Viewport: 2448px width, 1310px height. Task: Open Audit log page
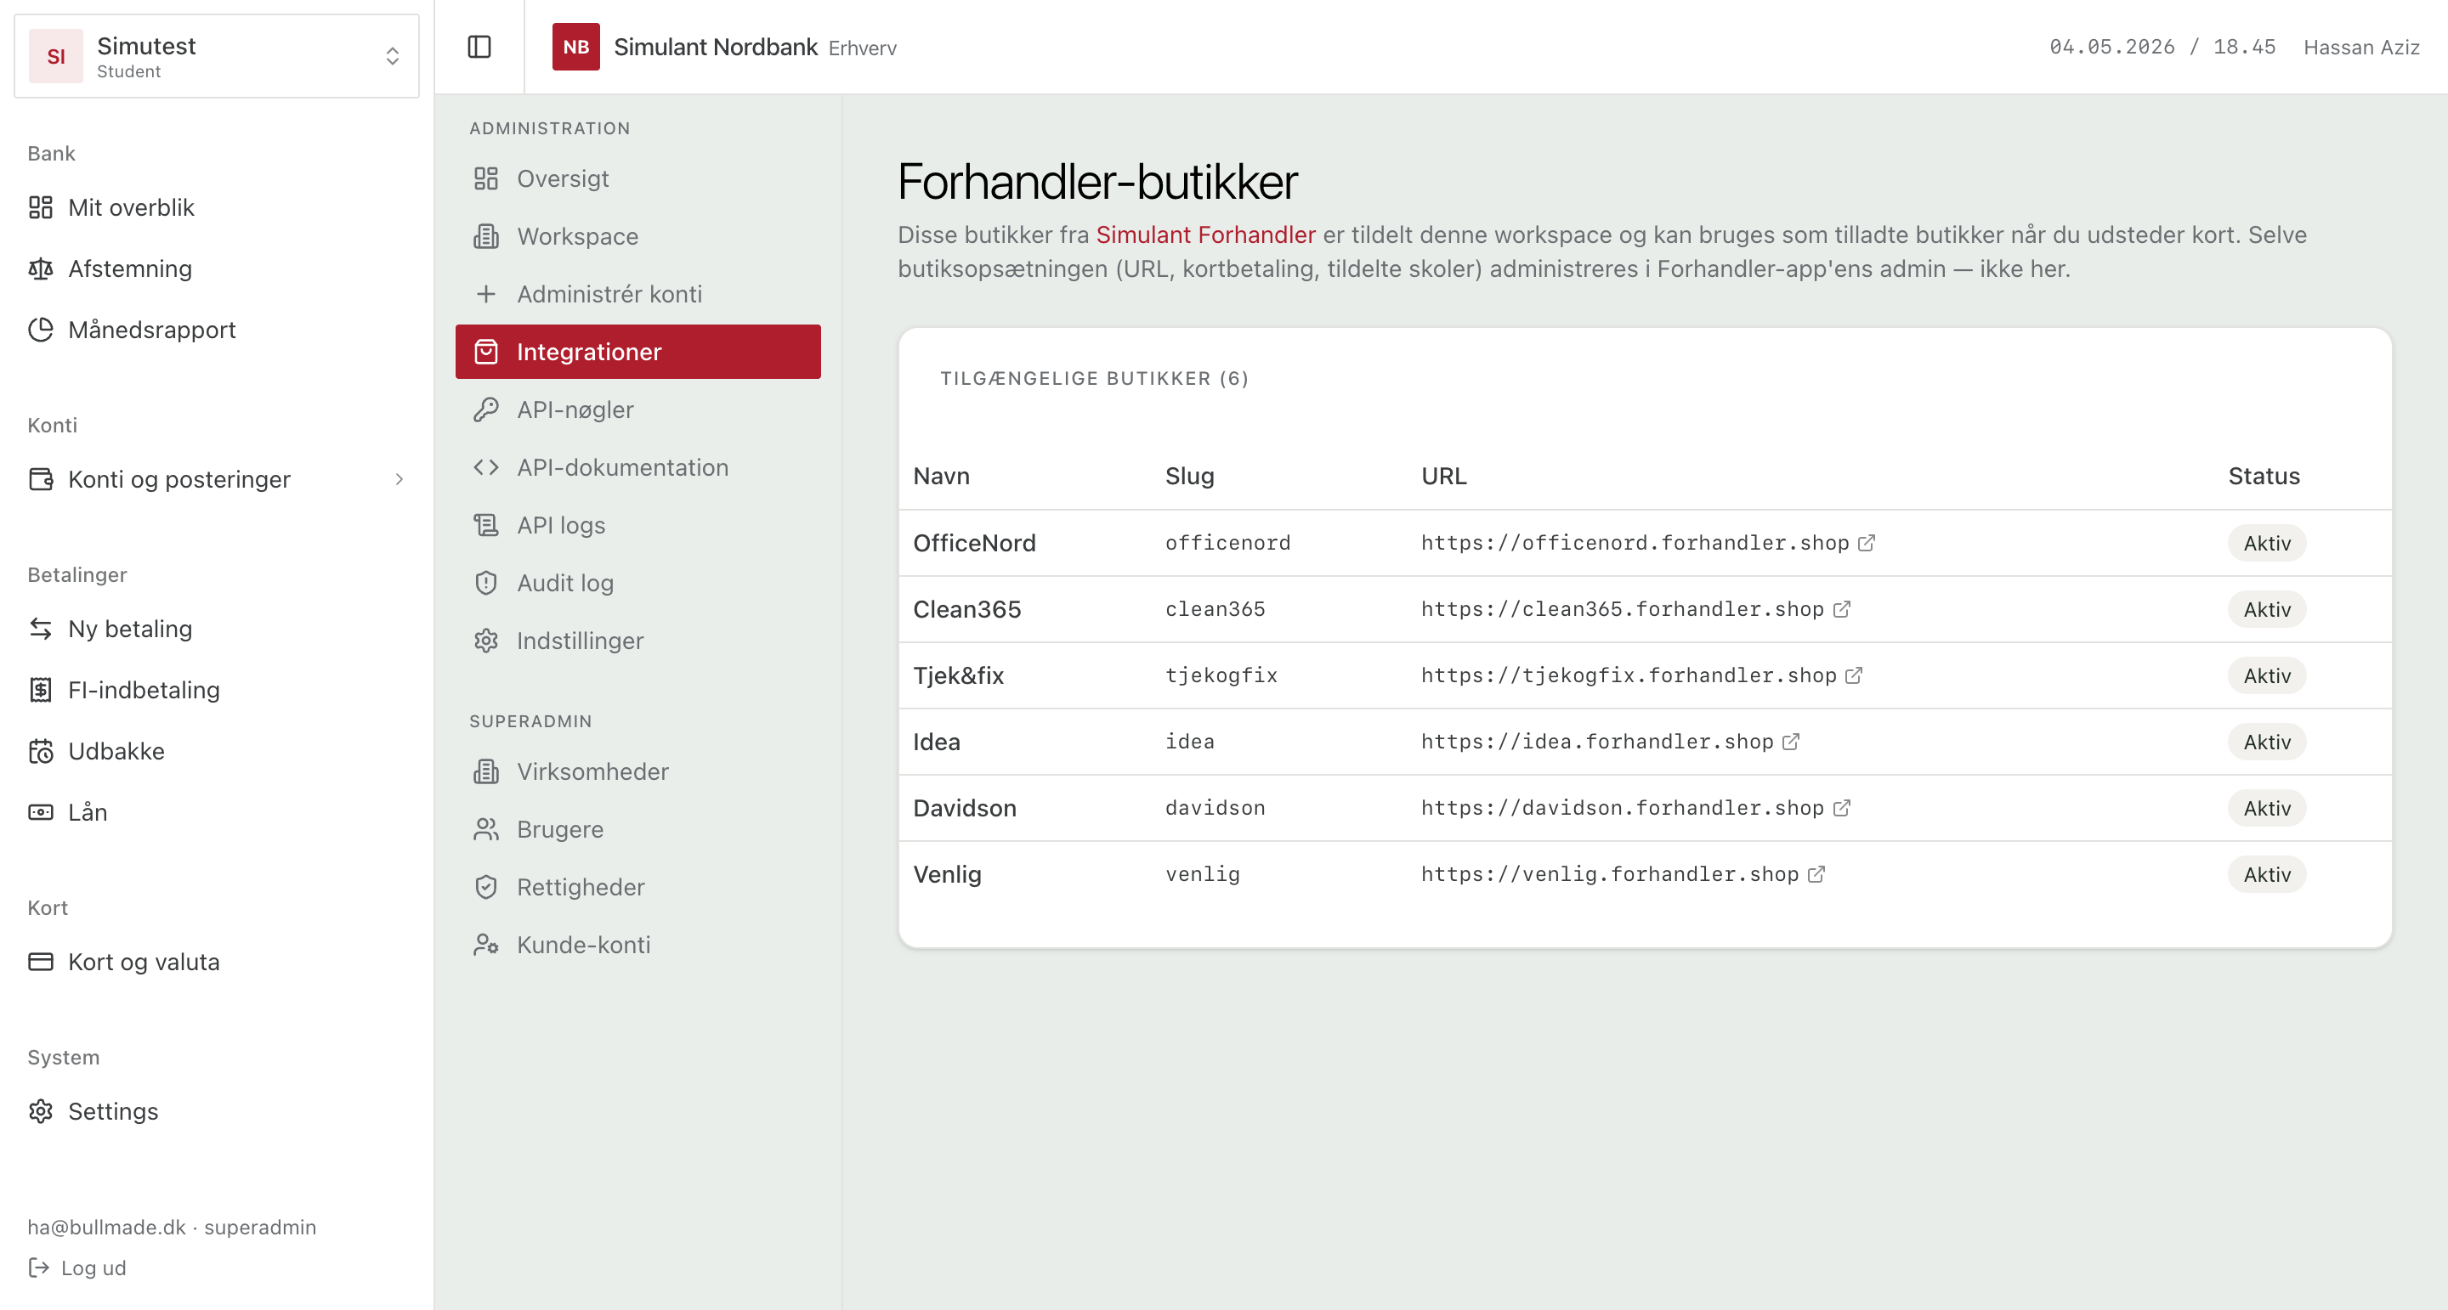click(637, 584)
